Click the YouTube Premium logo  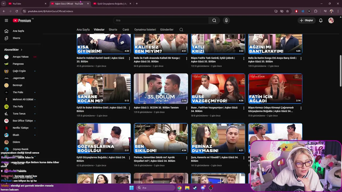[x=22, y=21]
